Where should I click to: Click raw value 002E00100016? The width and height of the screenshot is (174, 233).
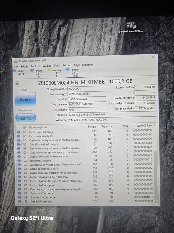click(x=143, y=159)
